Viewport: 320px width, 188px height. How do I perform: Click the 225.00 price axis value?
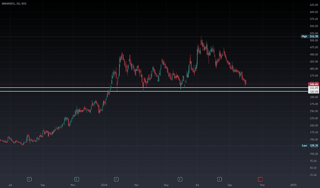pos(314,118)
